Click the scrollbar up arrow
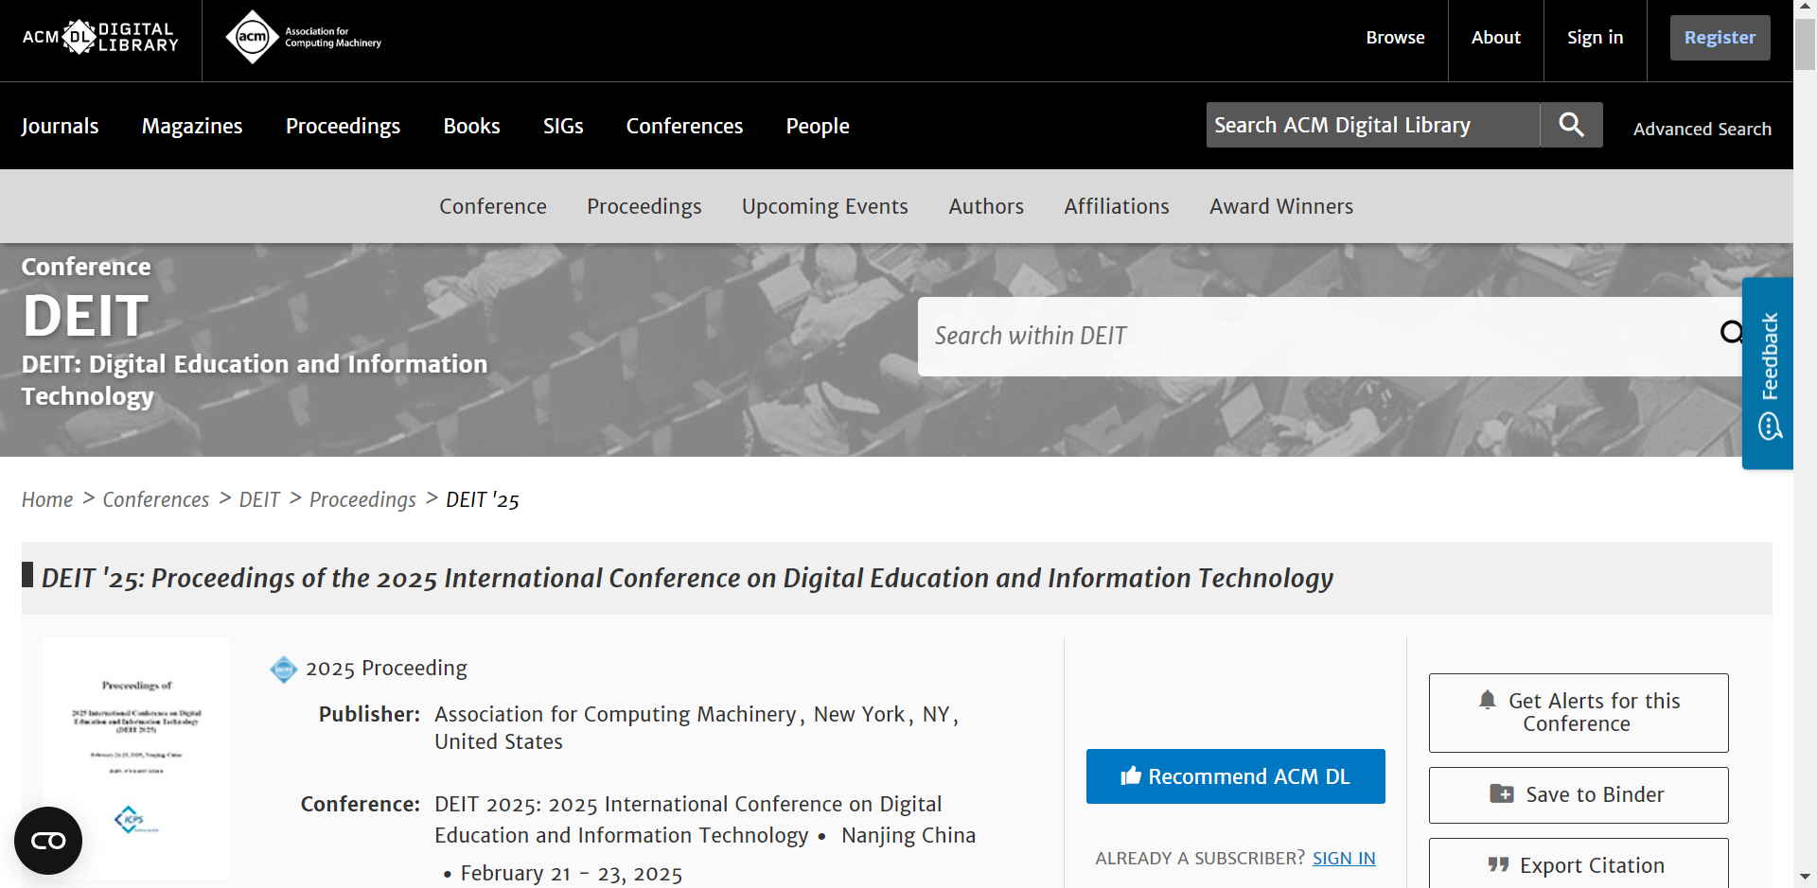 pos(1806,9)
